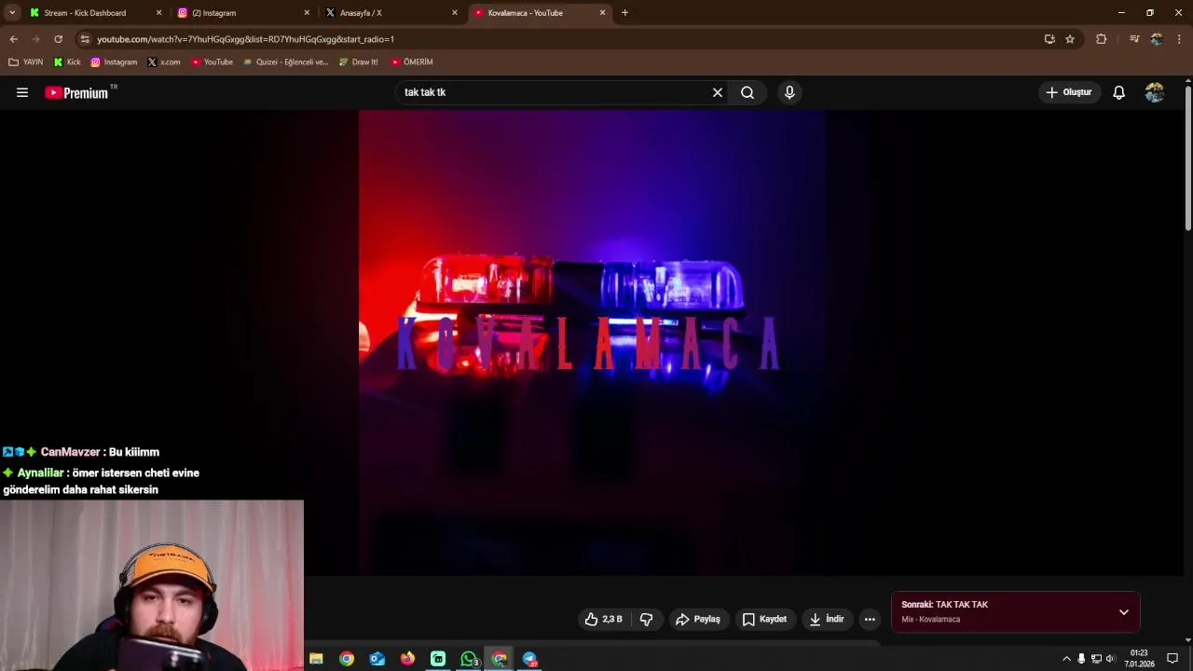This screenshot has height=671, width=1193.
Task: Go back in browser history
Action: 13,39
